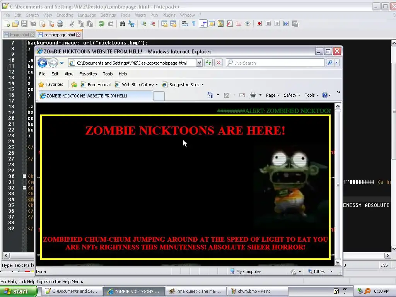Click the Redo arrow icon
Screen dimensions: 396x297
pos(110,24)
